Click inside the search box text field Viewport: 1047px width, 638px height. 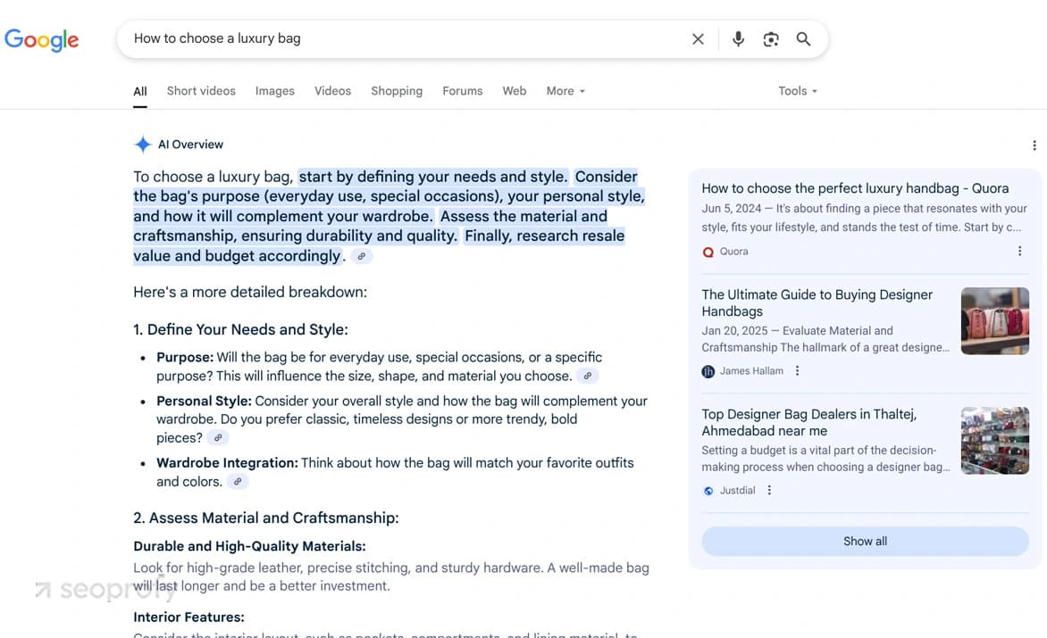click(x=400, y=38)
